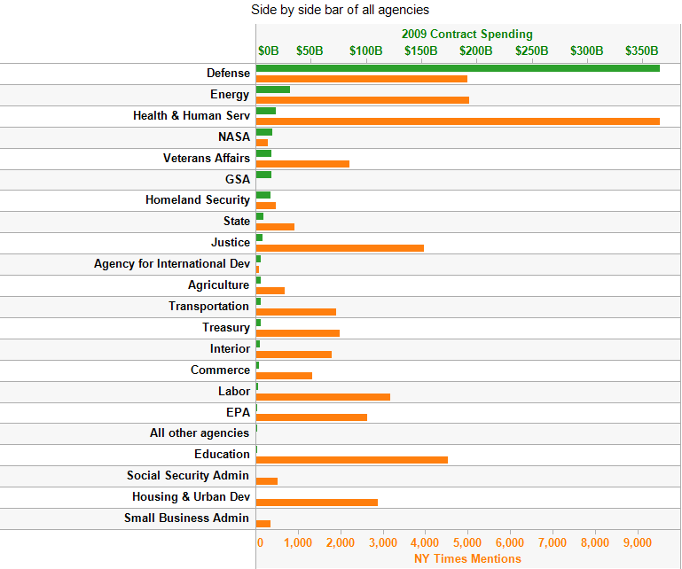Click the orange Energy mentions bar
The height and width of the screenshot is (569, 682).
(362, 100)
